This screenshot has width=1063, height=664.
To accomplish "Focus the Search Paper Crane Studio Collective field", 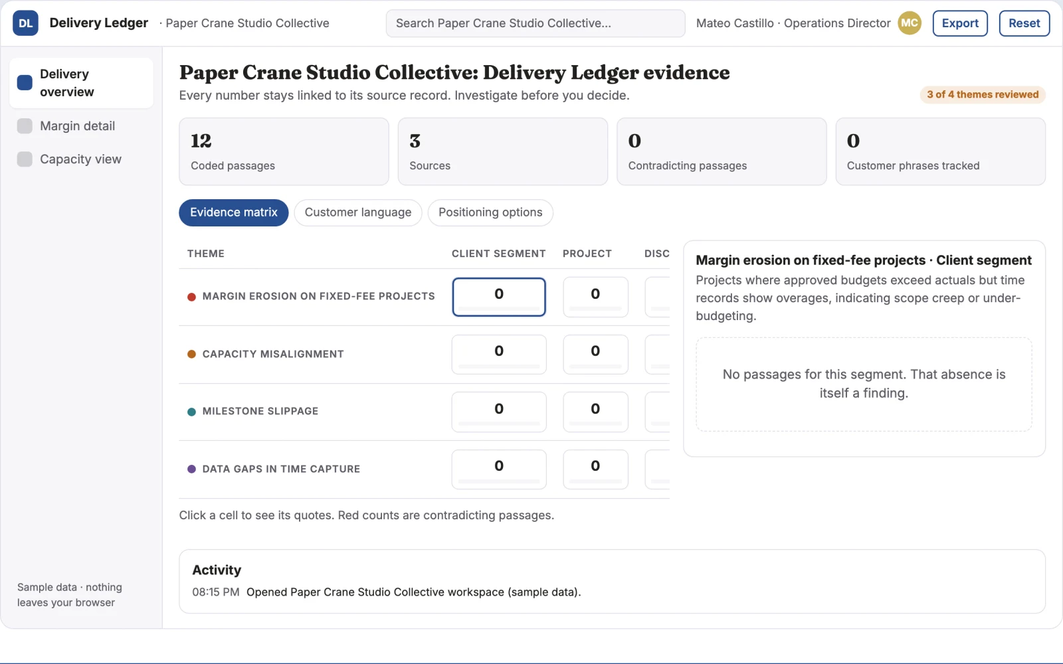I will [535, 23].
